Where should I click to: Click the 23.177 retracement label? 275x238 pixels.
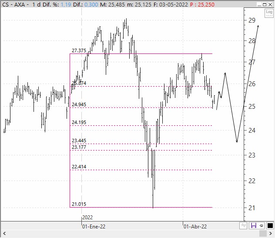[79, 147]
